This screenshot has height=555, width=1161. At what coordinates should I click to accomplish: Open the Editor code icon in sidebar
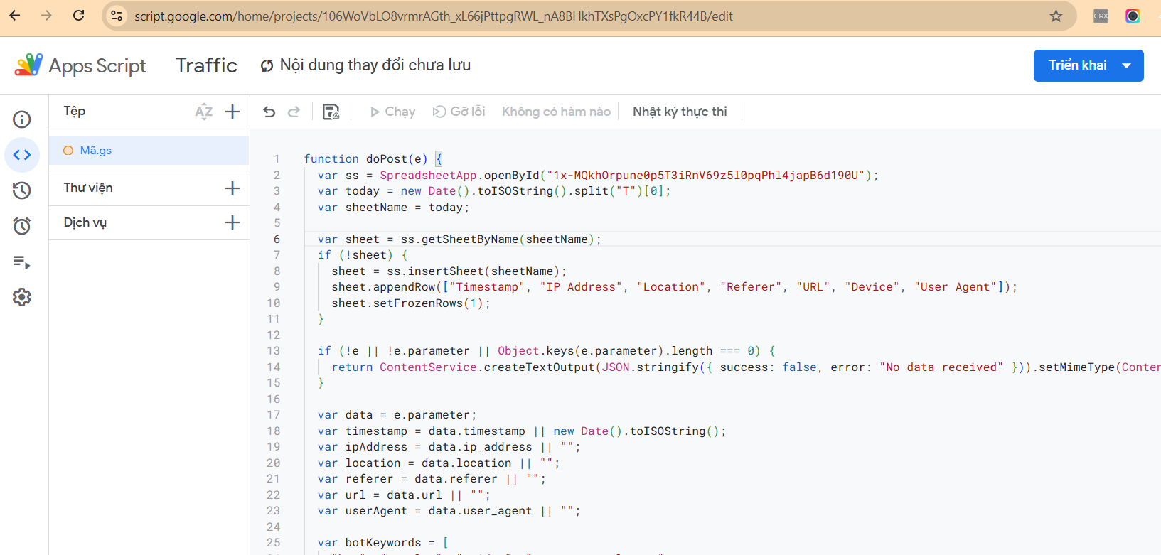click(x=22, y=155)
